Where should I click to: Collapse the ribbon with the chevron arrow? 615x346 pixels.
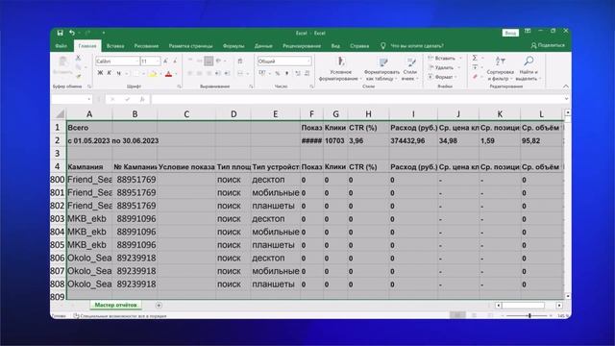coord(566,86)
